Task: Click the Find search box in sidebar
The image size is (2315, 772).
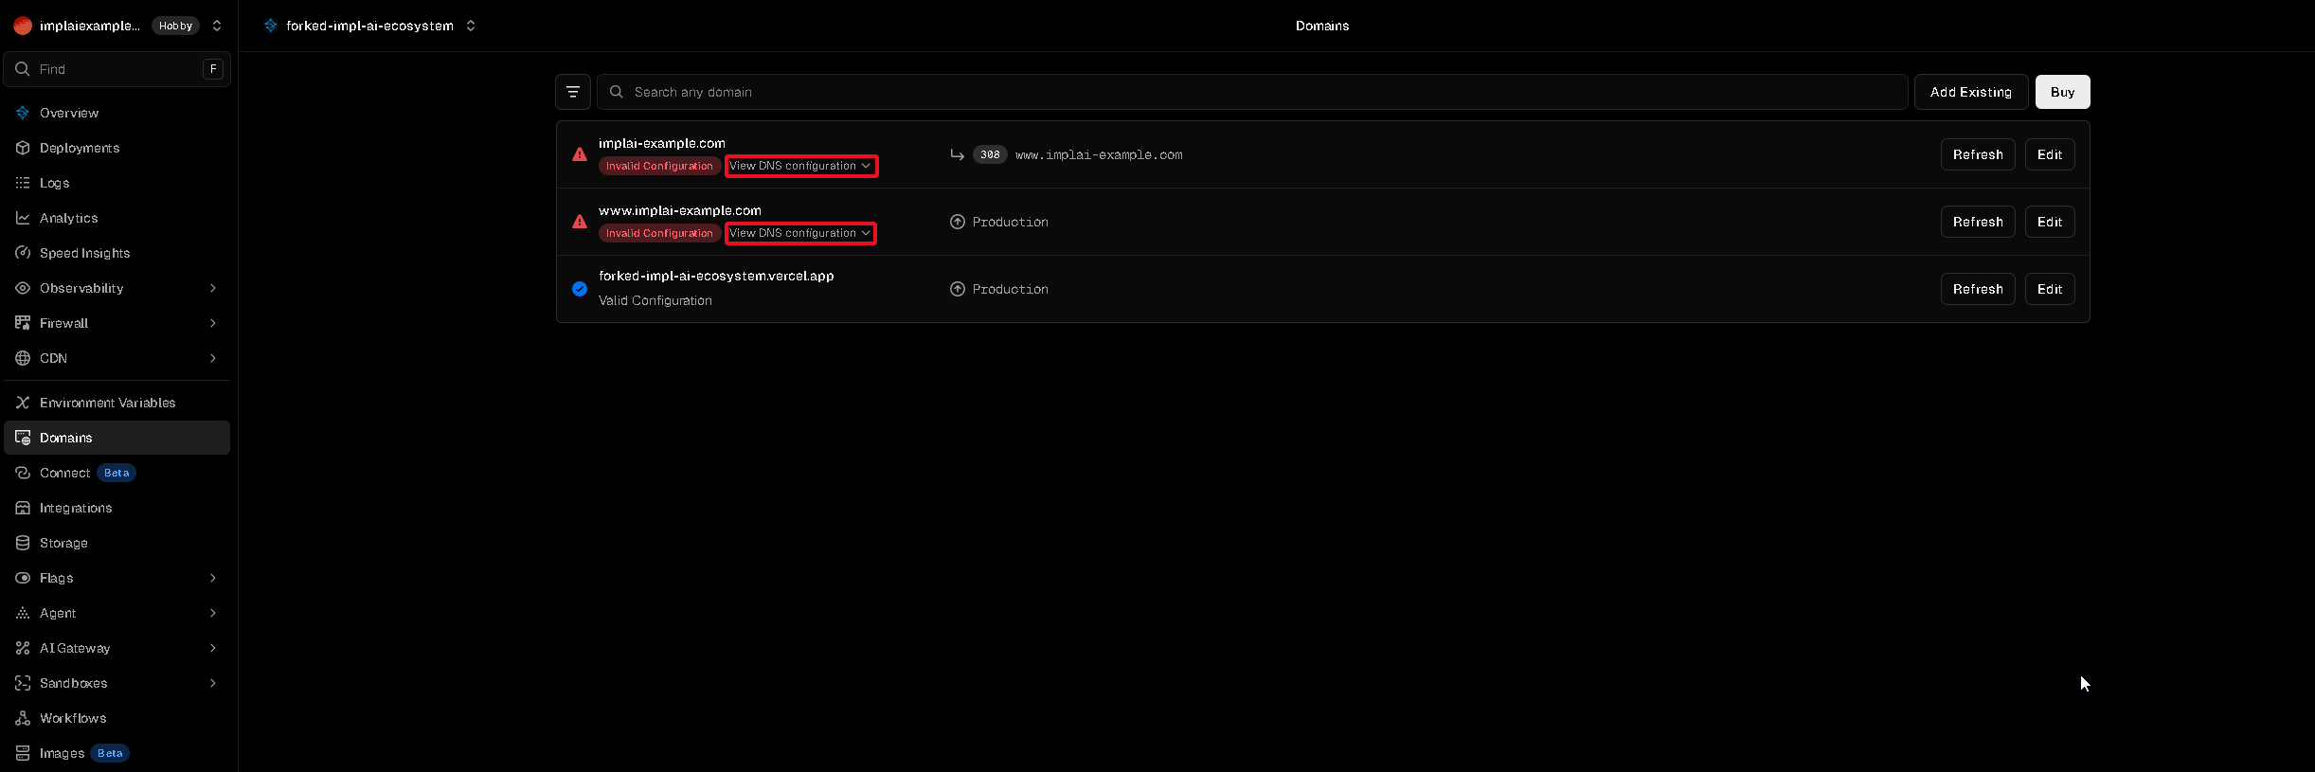Action: pyautogui.click(x=117, y=69)
